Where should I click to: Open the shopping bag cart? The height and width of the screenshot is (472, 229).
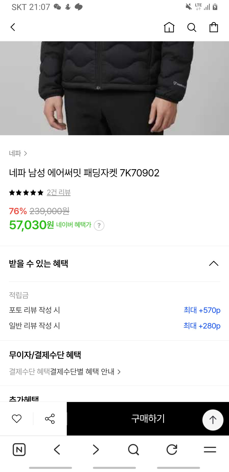pyautogui.click(x=214, y=27)
